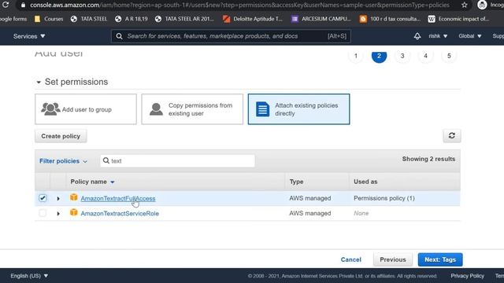The height and width of the screenshot is (283, 504).
Task: Click AWS managed in AmazonTextractServiceRole row
Action: 309,213
